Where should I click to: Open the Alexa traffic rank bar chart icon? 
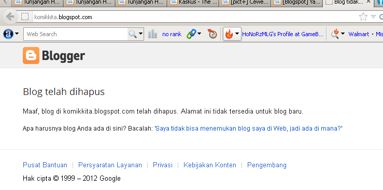[153, 34]
